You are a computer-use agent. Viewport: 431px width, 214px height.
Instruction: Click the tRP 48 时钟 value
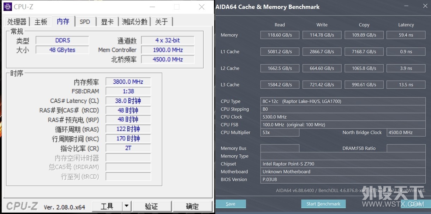128,119
